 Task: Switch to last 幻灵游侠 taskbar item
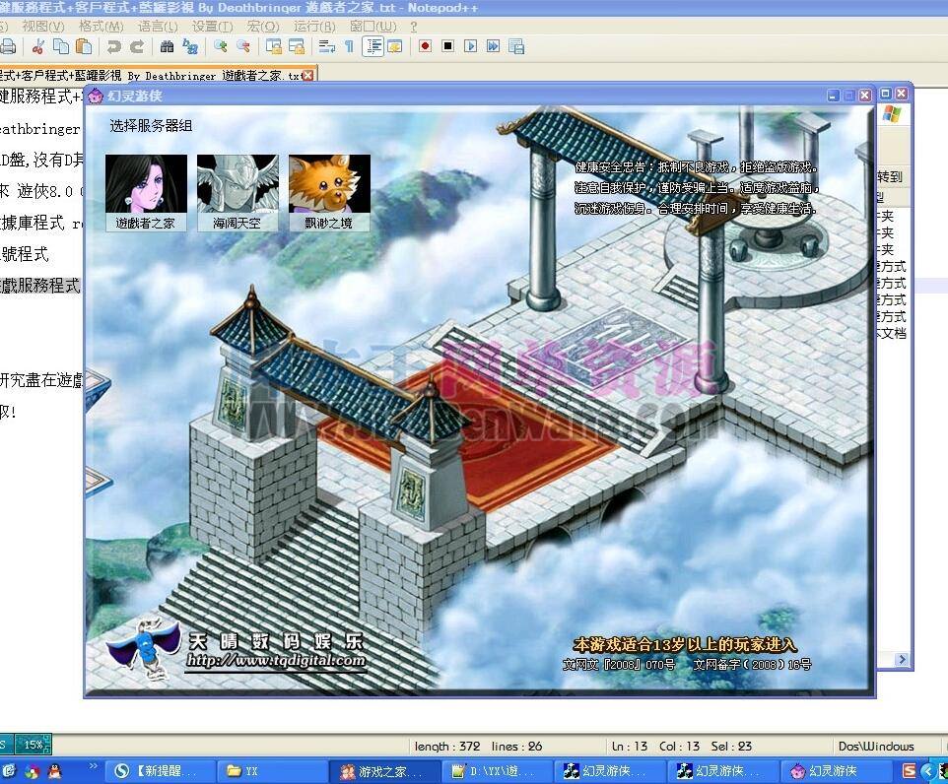(x=838, y=770)
